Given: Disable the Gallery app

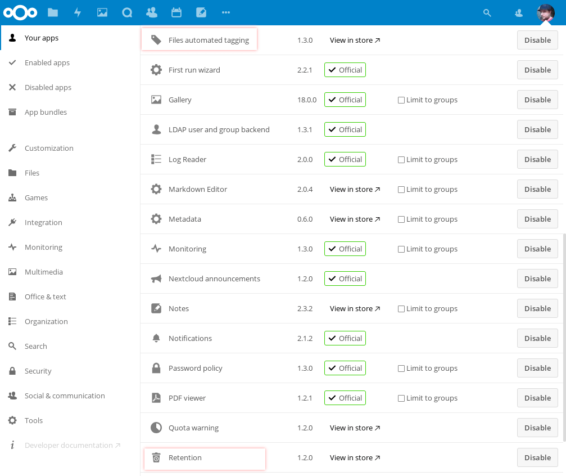Looking at the screenshot, I should tap(537, 100).
